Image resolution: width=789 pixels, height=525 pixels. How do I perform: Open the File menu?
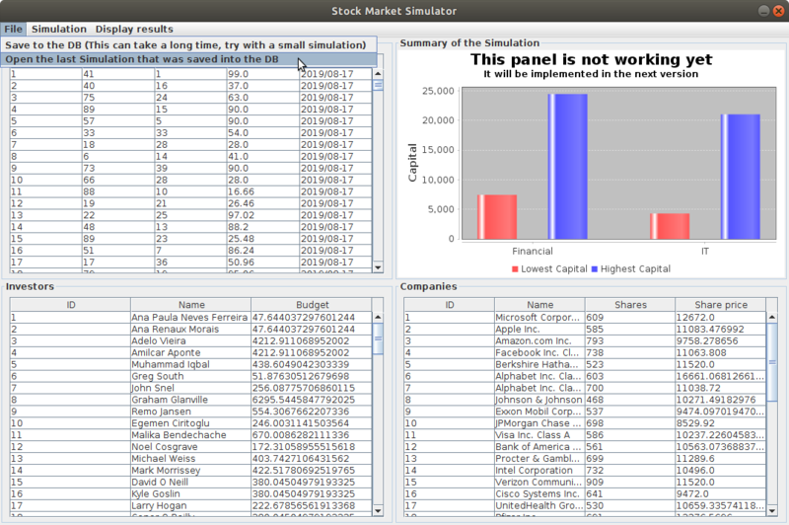click(13, 30)
